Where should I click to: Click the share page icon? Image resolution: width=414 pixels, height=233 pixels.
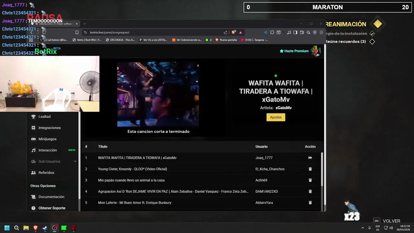225,32
